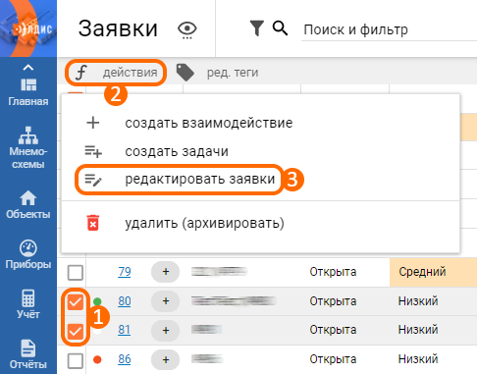Open request number 86 link
Screen dimensions: 477x374
[x=125, y=359]
